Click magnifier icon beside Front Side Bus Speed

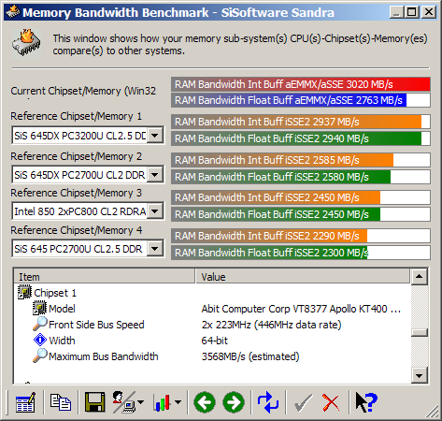click(40, 324)
